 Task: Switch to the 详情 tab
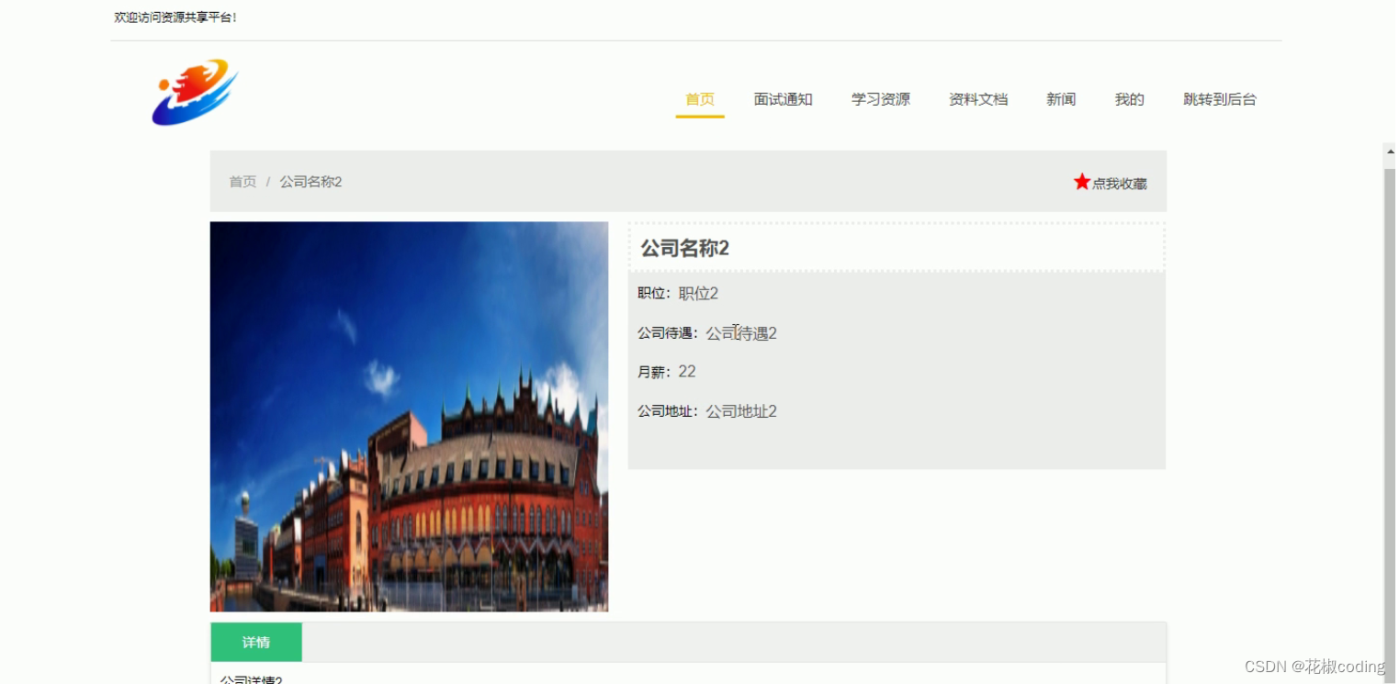255,642
